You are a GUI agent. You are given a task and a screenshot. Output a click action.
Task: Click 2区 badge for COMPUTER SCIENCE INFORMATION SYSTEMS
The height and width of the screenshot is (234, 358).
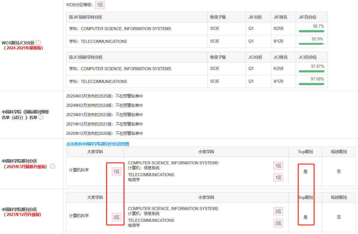[278, 211]
